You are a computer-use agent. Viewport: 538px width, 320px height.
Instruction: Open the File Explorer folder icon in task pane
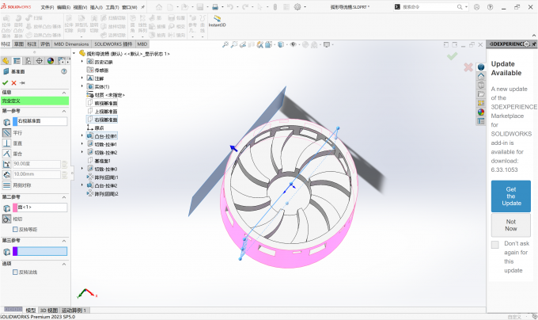(x=481, y=93)
